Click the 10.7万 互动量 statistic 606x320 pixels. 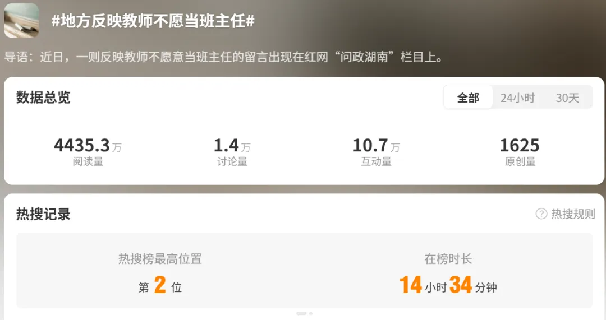point(376,152)
